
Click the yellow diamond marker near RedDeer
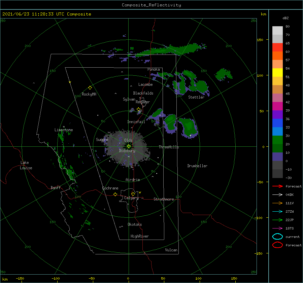tap(139, 109)
